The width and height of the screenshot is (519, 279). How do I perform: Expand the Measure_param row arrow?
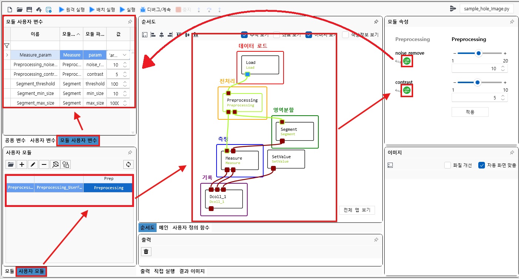pyautogui.click(x=7, y=55)
